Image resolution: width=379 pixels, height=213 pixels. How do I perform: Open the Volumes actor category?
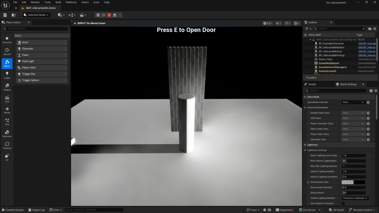click(x=7, y=146)
